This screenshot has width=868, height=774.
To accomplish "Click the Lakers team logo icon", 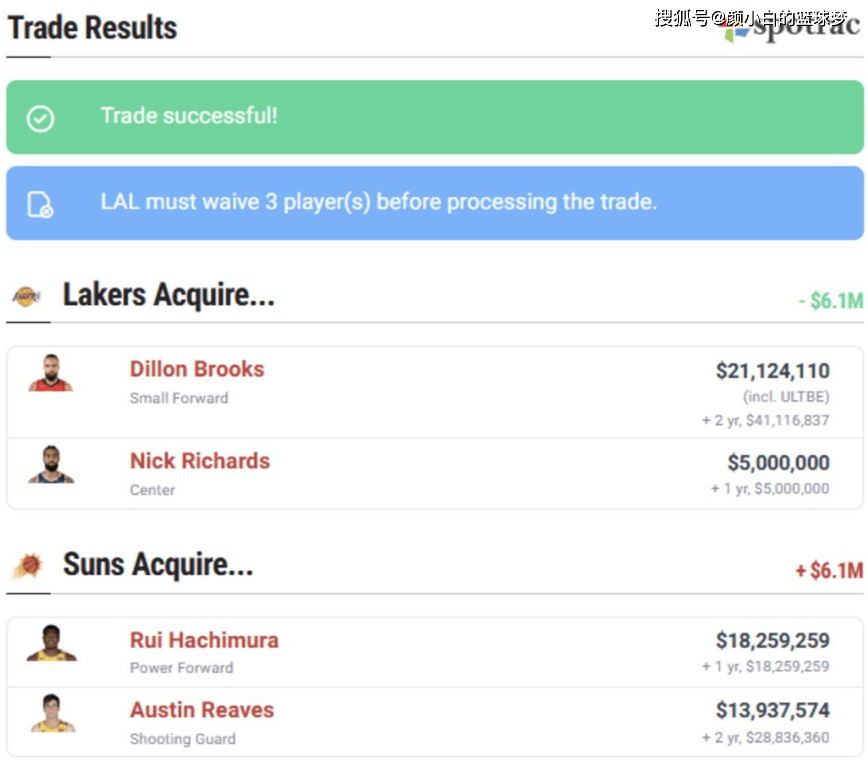I will click(x=27, y=295).
